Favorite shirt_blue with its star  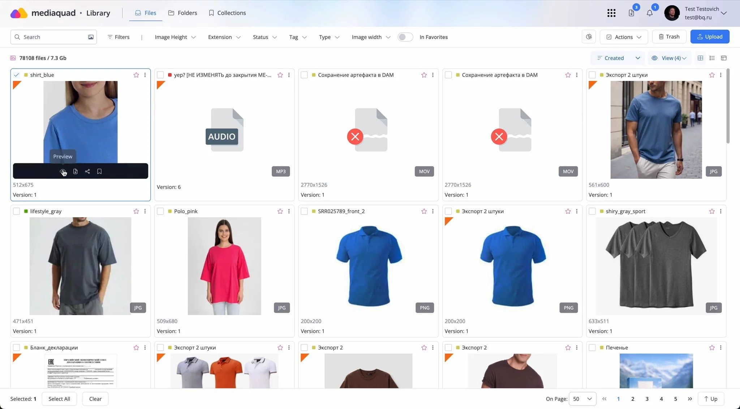(x=136, y=75)
